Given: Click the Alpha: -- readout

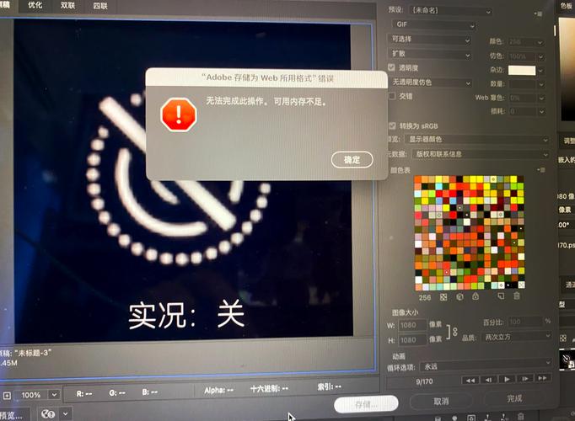Looking at the screenshot, I should click(x=219, y=390).
